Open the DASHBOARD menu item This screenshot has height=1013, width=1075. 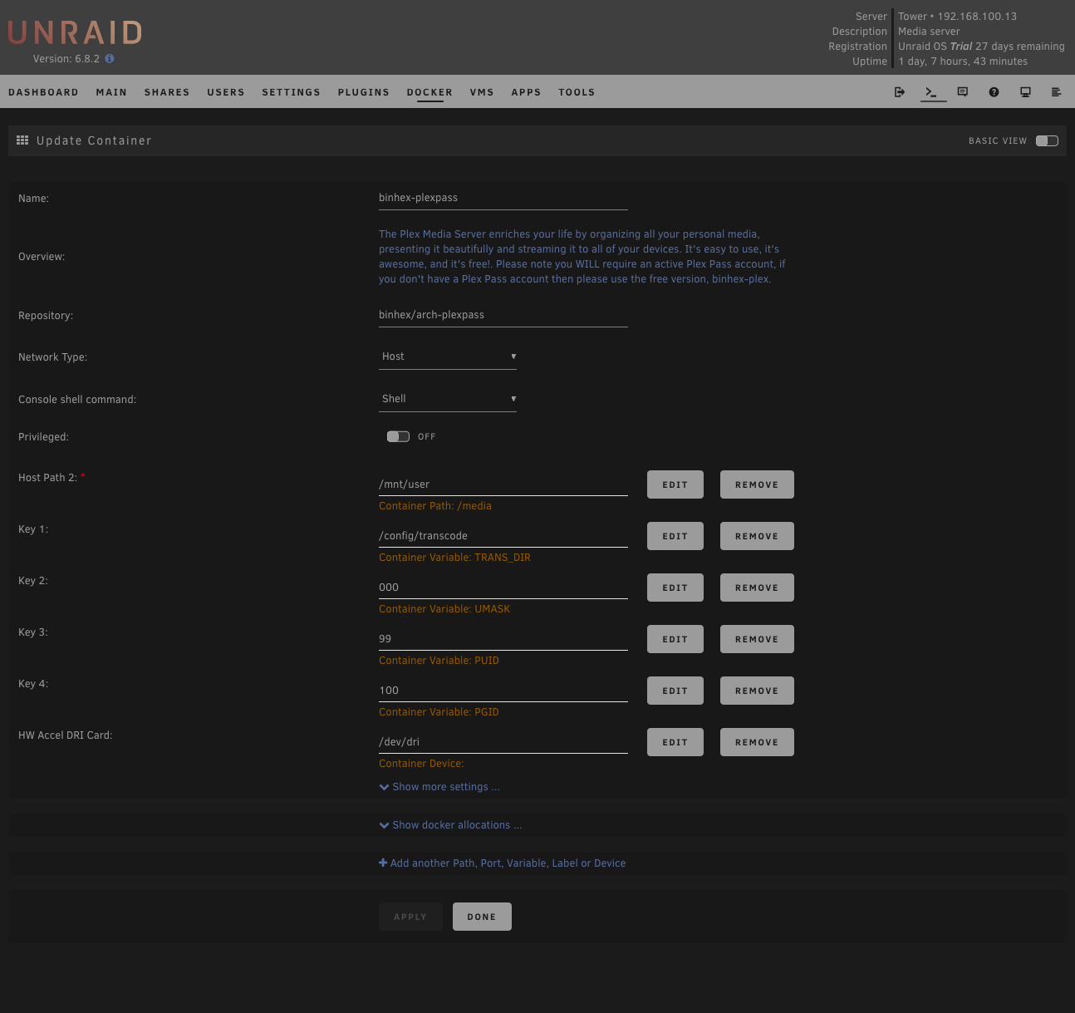[x=43, y=92]
